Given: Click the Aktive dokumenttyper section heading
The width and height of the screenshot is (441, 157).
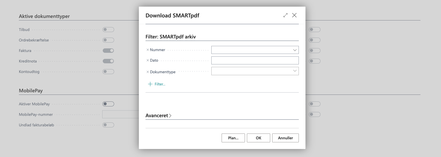Looking at the screenshot, I should tap(44, 16).
